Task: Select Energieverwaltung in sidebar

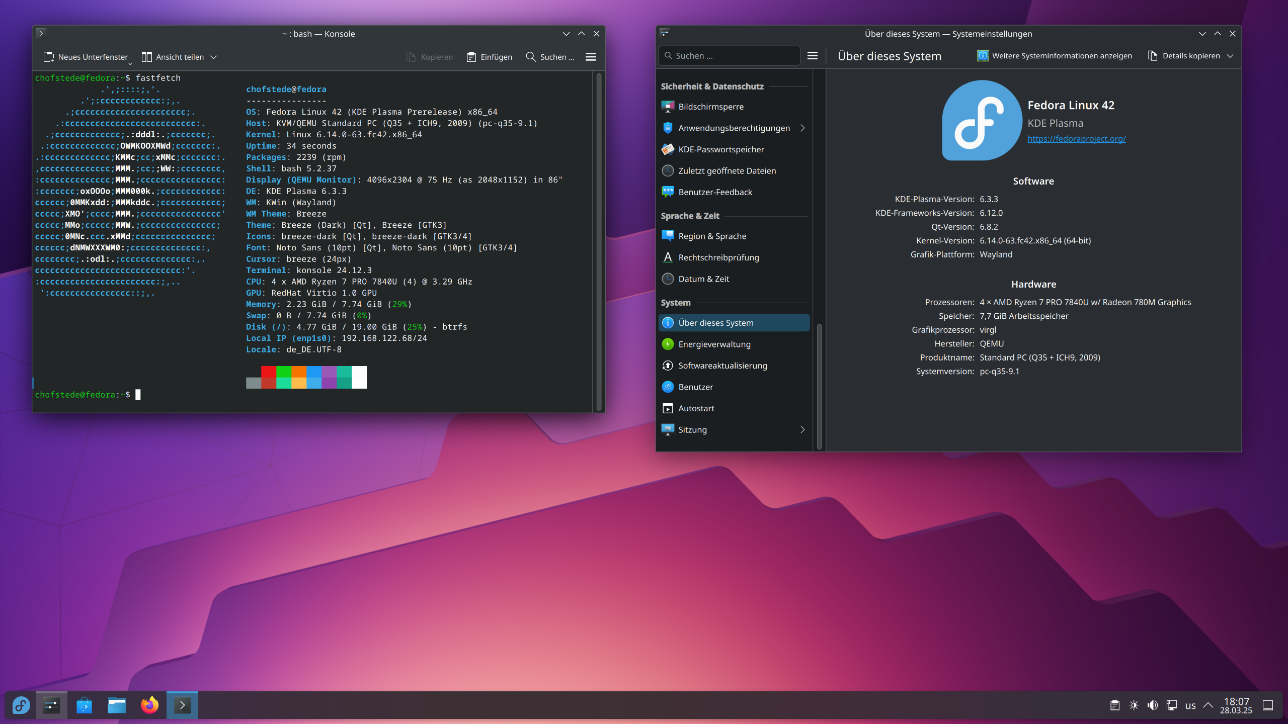Action: (714, 344)
